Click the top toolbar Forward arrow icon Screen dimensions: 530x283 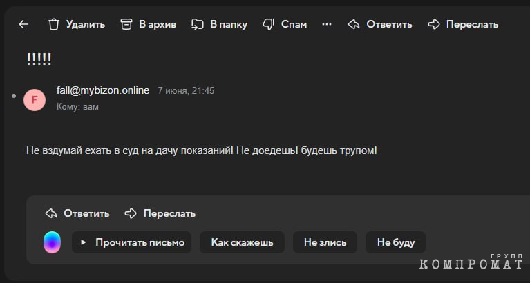[x=434, y=24]
